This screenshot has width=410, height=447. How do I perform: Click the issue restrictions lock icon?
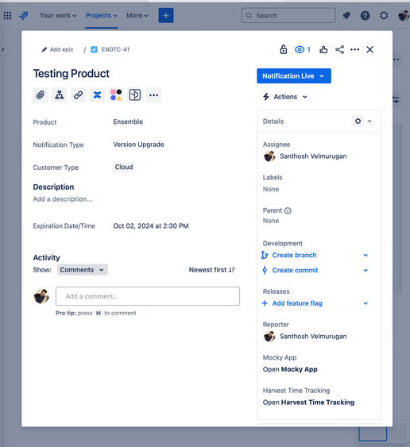(284, 49)
